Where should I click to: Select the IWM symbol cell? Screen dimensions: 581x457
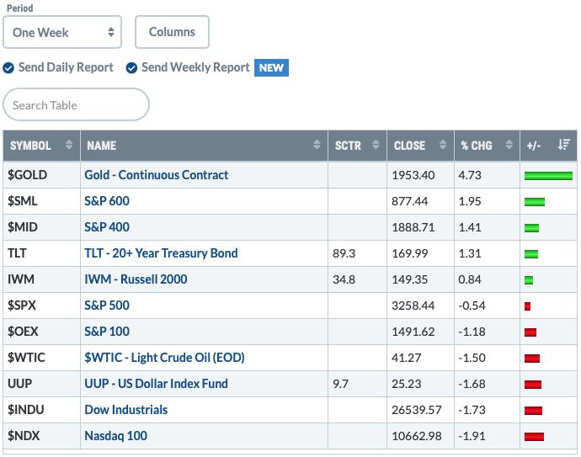click(x=41, y=279)
